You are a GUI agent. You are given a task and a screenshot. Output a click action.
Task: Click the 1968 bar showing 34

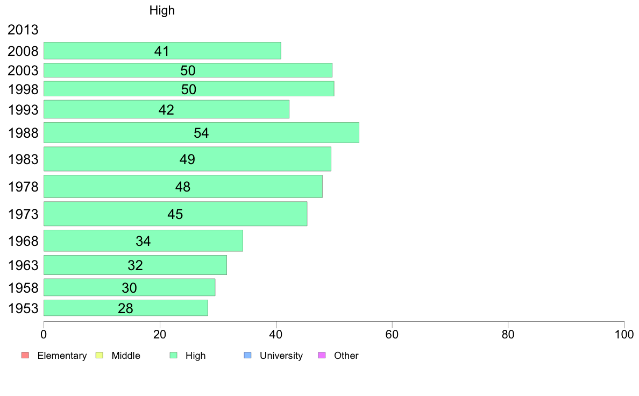[143, 241]
